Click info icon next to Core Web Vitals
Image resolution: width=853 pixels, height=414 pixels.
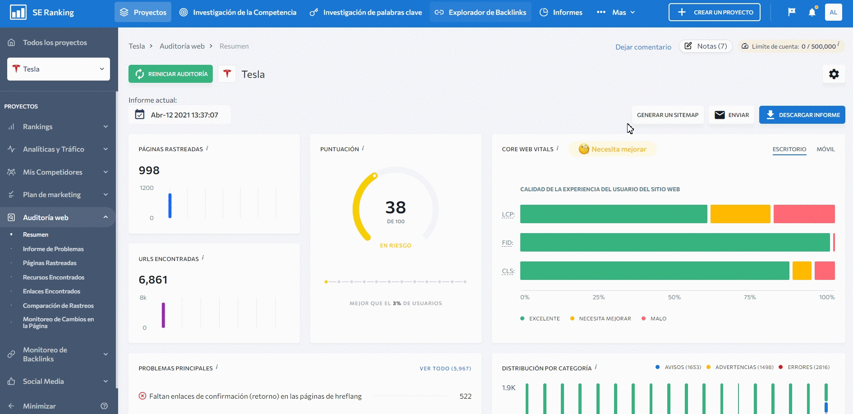point(558,148)
